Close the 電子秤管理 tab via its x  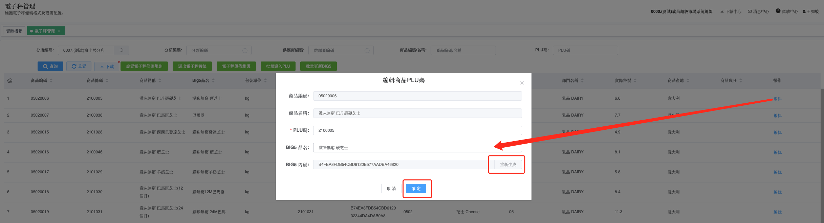tap(59, 31)
